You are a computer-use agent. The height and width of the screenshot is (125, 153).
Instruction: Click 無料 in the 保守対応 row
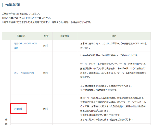(x=45, y=109)
